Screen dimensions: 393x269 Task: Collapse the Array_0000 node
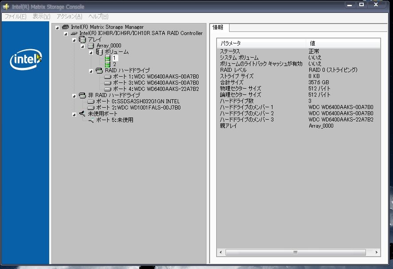pyautogui.click(x=83, y=47)
